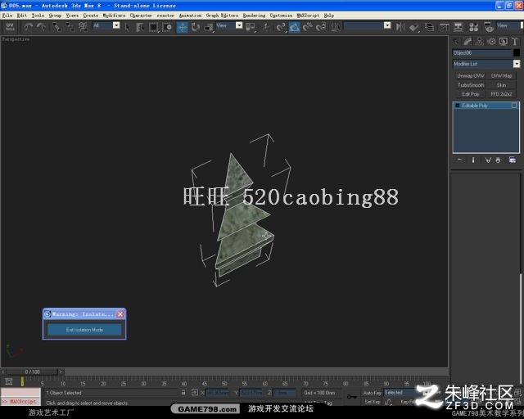
Task: Open the Curve Editor
Action: tap(444, 27)
